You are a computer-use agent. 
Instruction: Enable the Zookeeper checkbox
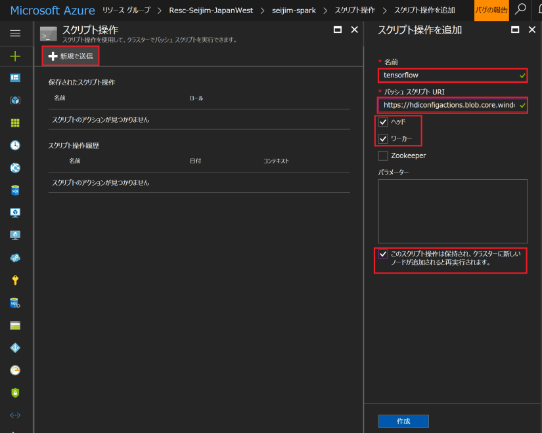coord(383,156)
